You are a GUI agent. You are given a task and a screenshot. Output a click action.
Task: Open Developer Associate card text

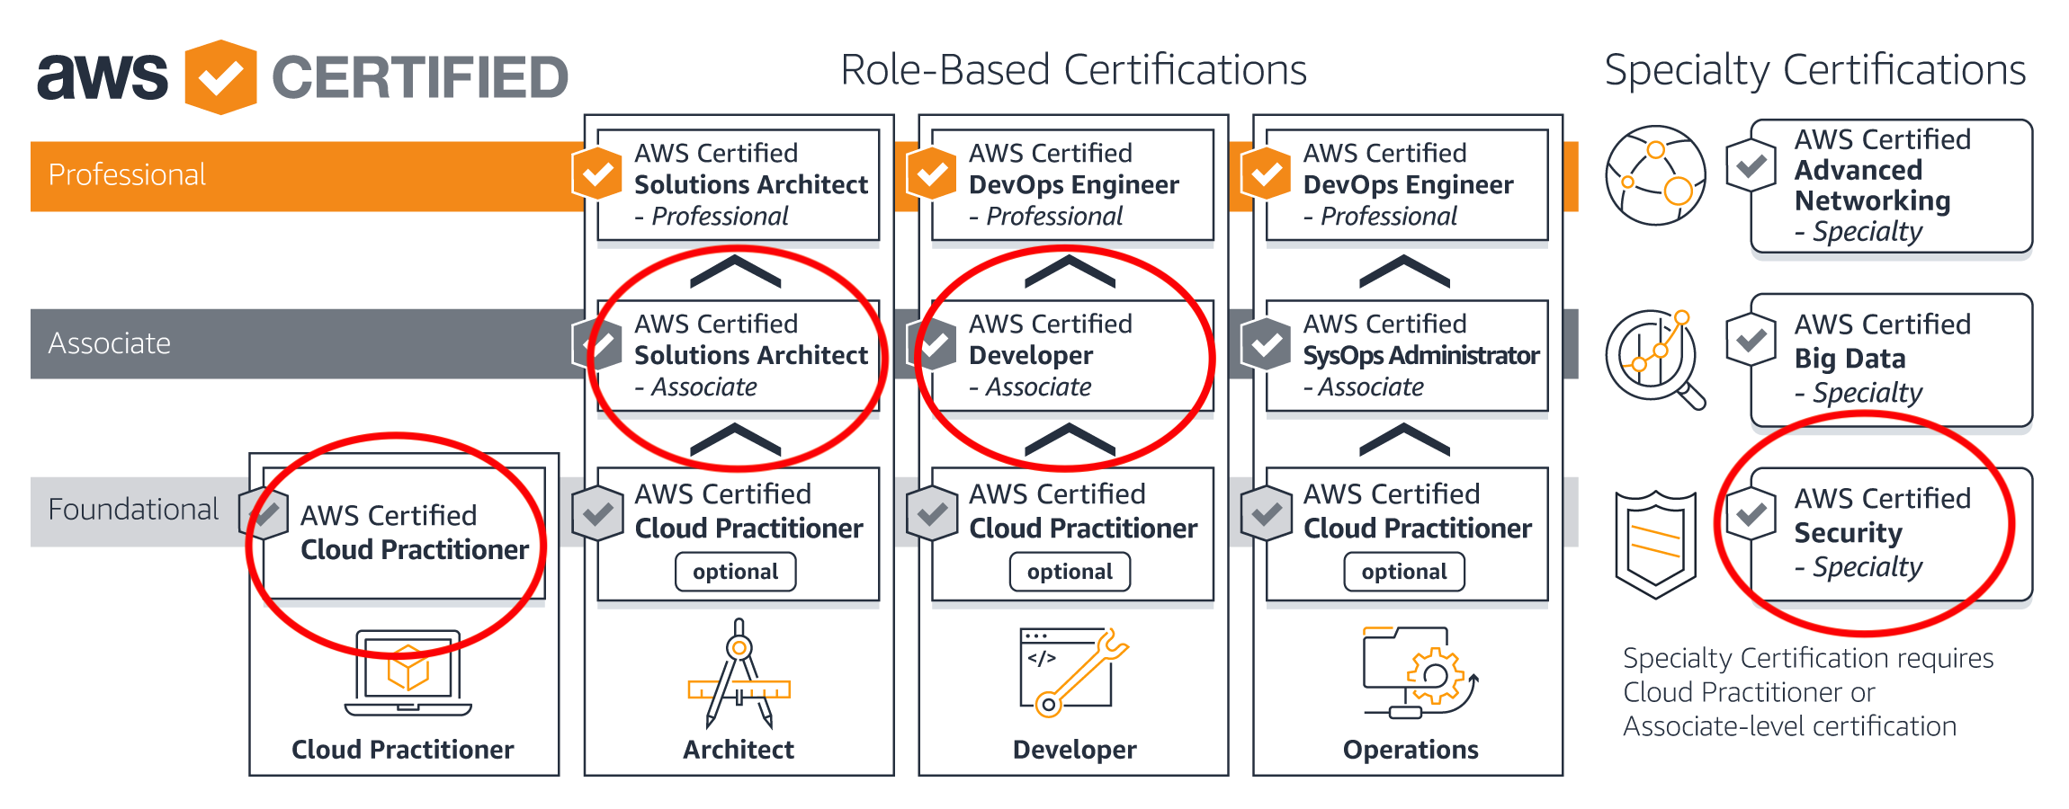coord(1051,355)
